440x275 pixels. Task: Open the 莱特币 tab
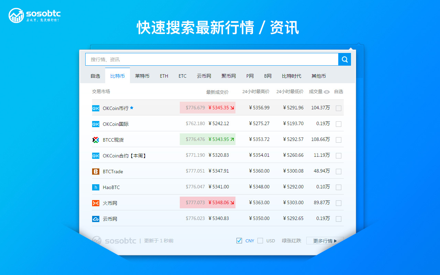(x=142, y=76)
